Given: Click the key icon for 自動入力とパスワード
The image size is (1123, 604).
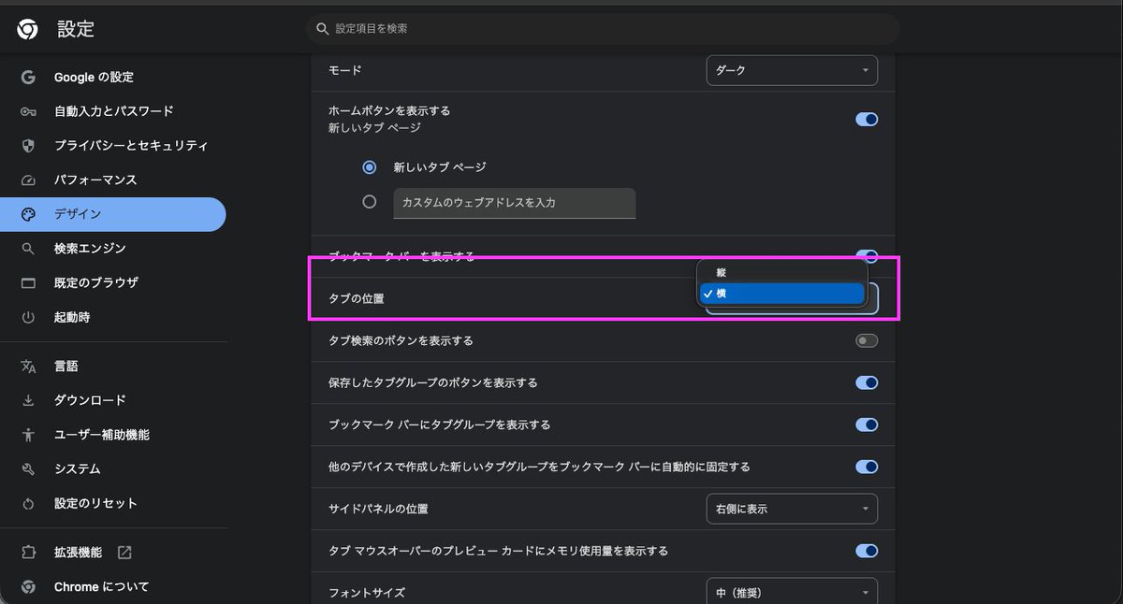Looking at the screenshot, I should (x=28, y=111).
